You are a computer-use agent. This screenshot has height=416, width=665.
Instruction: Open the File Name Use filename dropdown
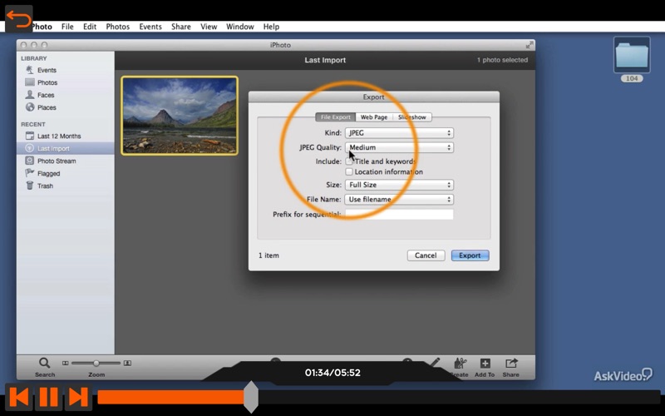pos(399,199)
